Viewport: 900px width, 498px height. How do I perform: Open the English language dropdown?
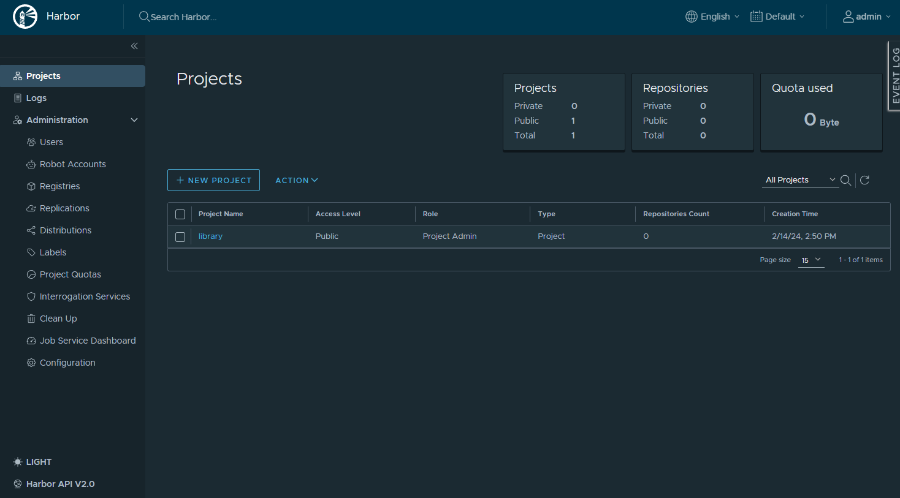pos(712,17)
